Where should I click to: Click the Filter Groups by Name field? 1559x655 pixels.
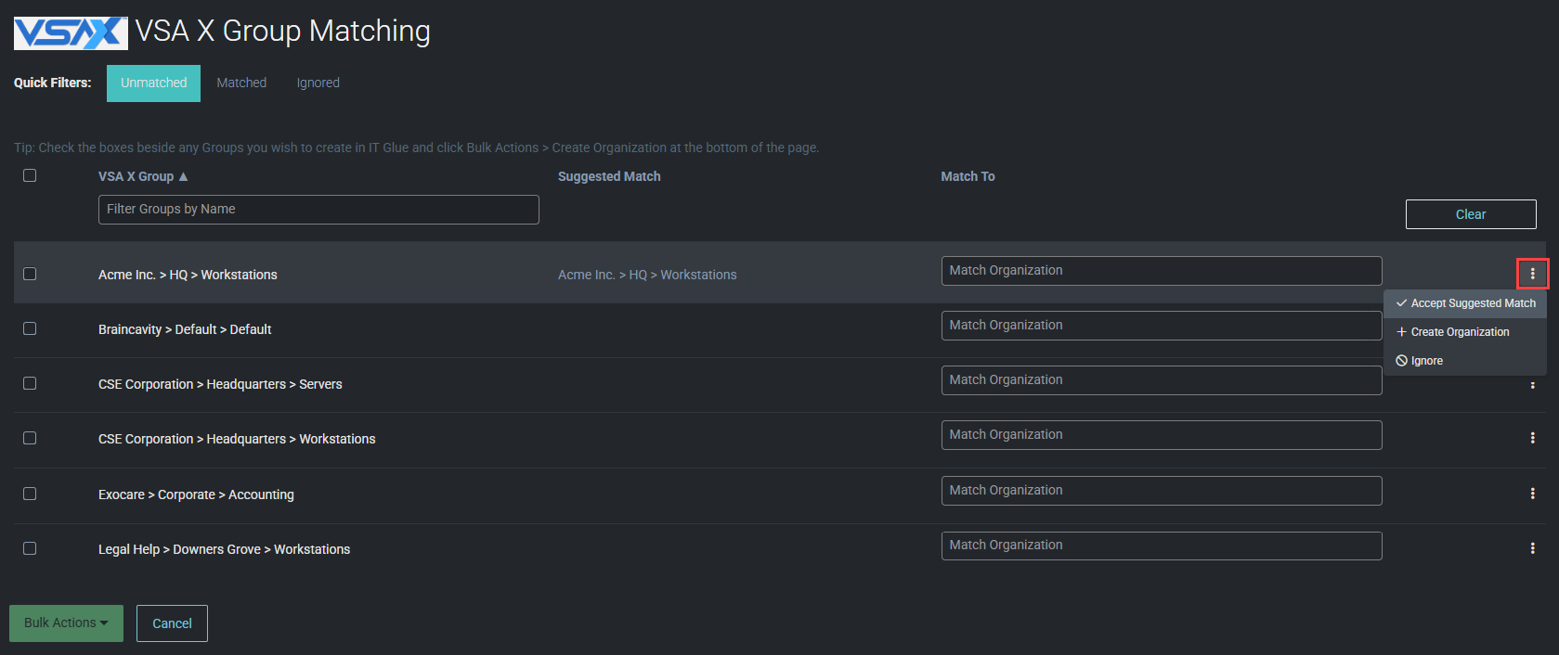pyautogui.click(x=318, y=210)
